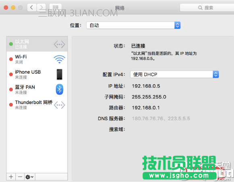Click the Thunderbolt bridge arrows icon
This screenshot has width=234, height=182.
[59, 105]
